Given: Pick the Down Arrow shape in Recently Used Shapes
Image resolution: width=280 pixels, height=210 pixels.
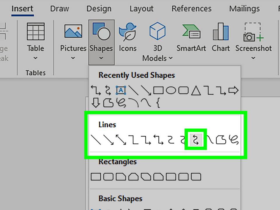Looking at the screenshot, I should click(96, 103).
